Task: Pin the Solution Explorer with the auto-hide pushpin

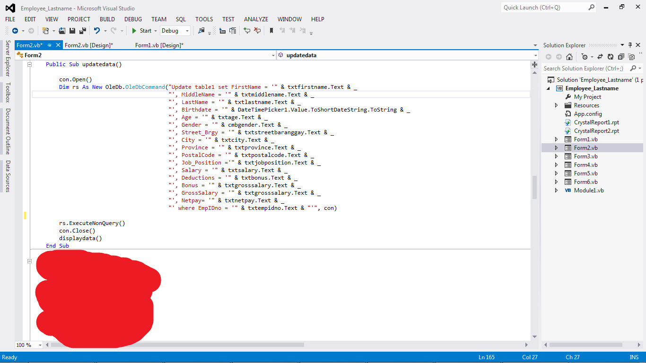Action: point(630,45)
